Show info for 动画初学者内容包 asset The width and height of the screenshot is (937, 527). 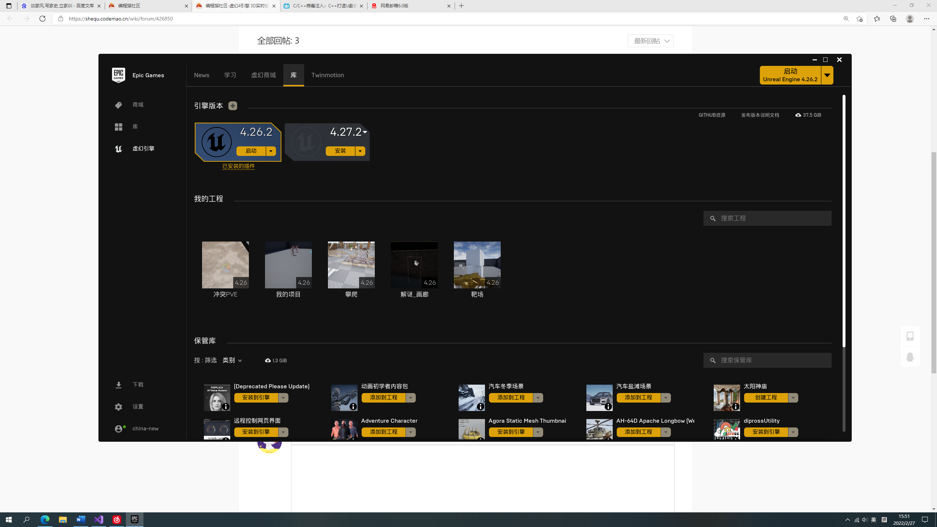coord(353,407)
